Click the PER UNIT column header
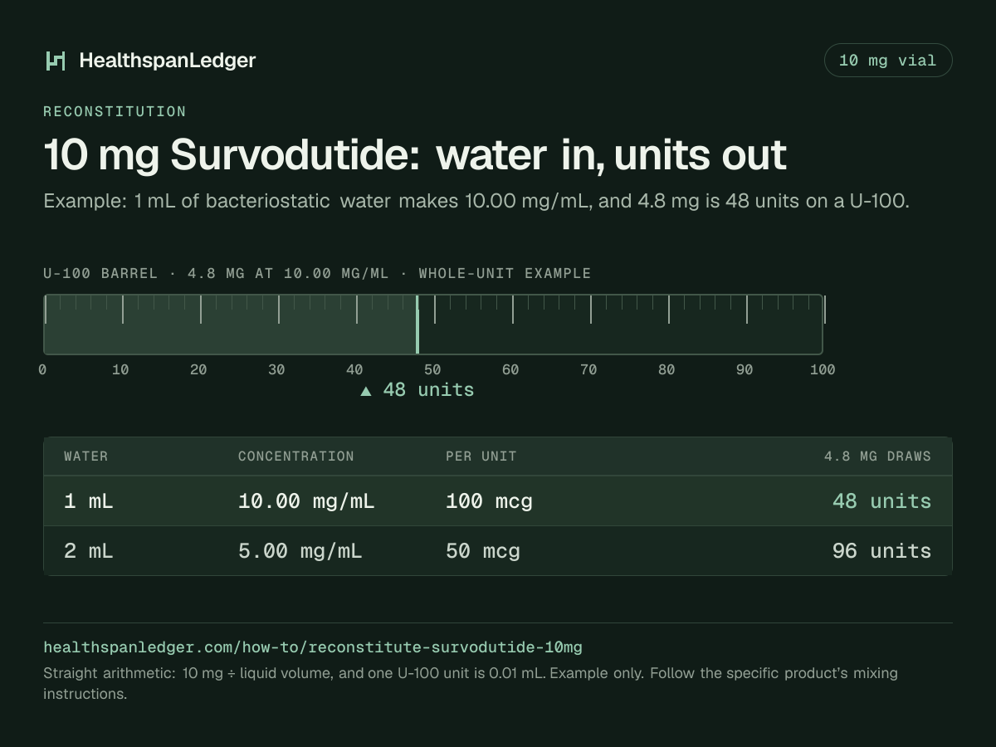 (x=481, y=456)
